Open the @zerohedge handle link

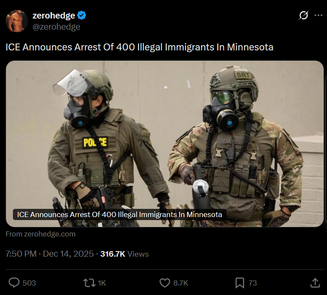56,27
